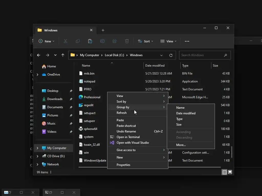Open the Give access to submenu

point(138,150)
